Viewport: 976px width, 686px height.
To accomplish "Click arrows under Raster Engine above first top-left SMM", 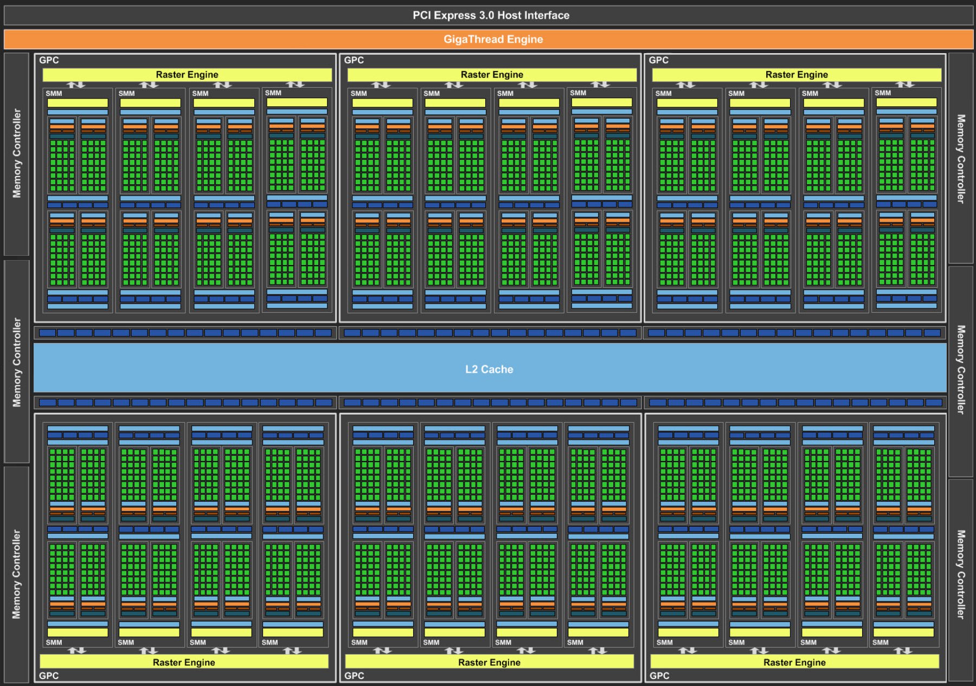I will click(x=76, y=85).
